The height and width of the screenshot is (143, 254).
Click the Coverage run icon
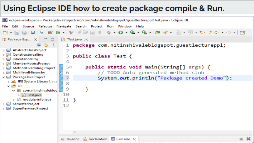[x=132, y=32]
